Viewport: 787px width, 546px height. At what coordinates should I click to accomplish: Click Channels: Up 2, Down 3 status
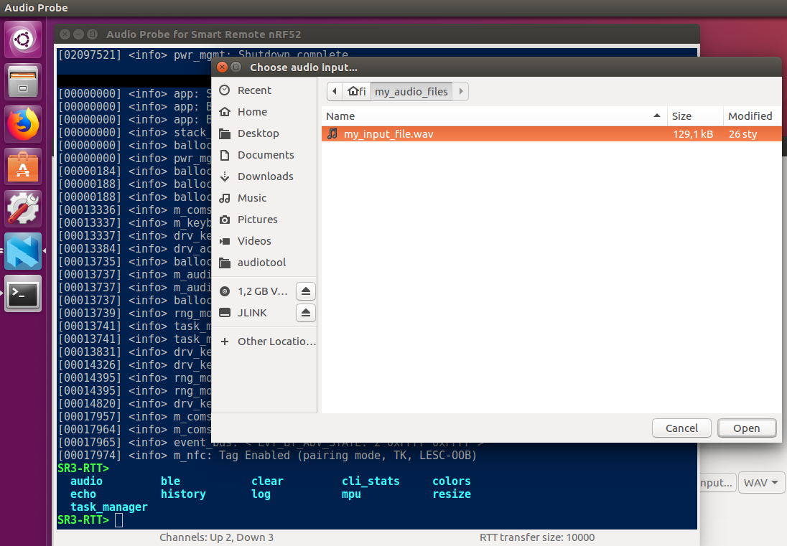(x=216, y=537)
